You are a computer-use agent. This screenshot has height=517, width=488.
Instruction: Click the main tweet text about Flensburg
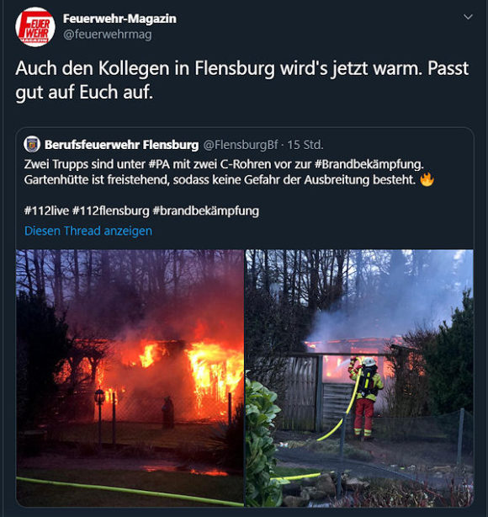(x=241, y=80)
